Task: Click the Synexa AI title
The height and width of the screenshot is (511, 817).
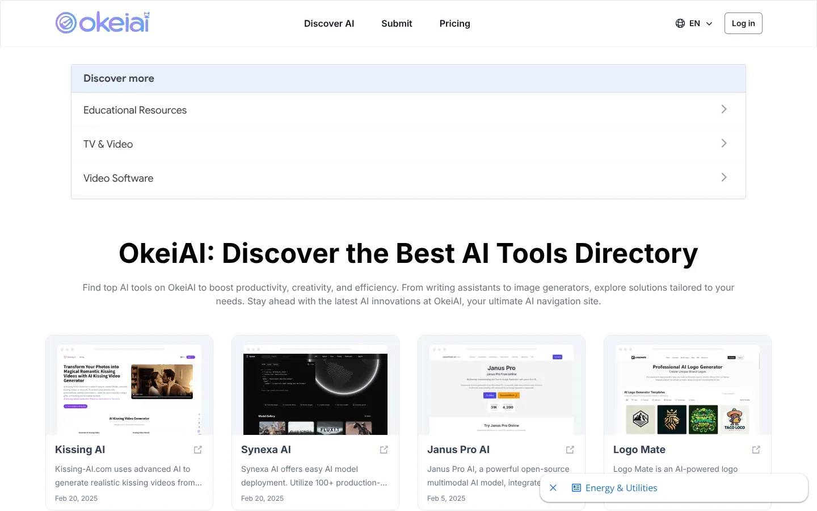Action: pos(266,450)
